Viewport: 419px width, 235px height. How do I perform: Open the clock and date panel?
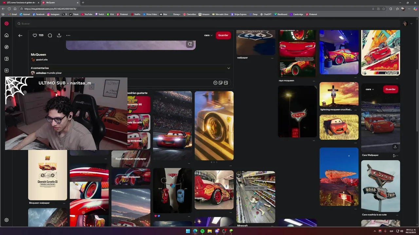pyautogui.click(x=410, y=231)
